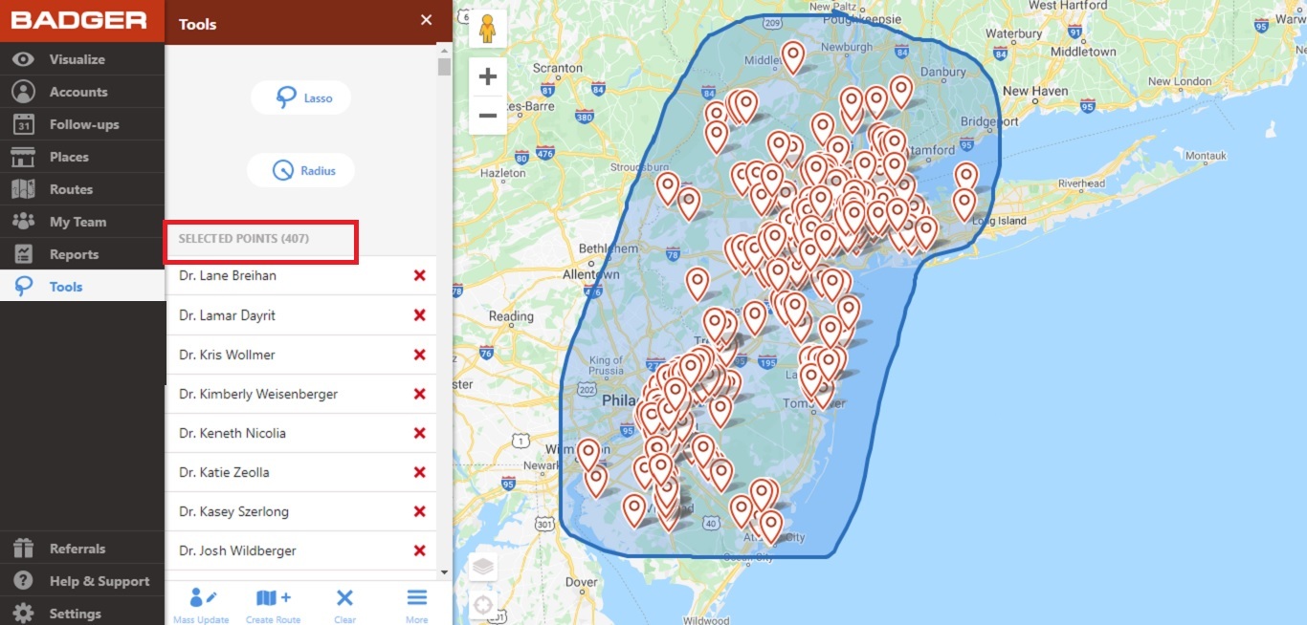Select Dr. Kimberly Weisenberger row
Image resolution: width=1307 pixels, height=625 pixels.
(x=301, y=394)
